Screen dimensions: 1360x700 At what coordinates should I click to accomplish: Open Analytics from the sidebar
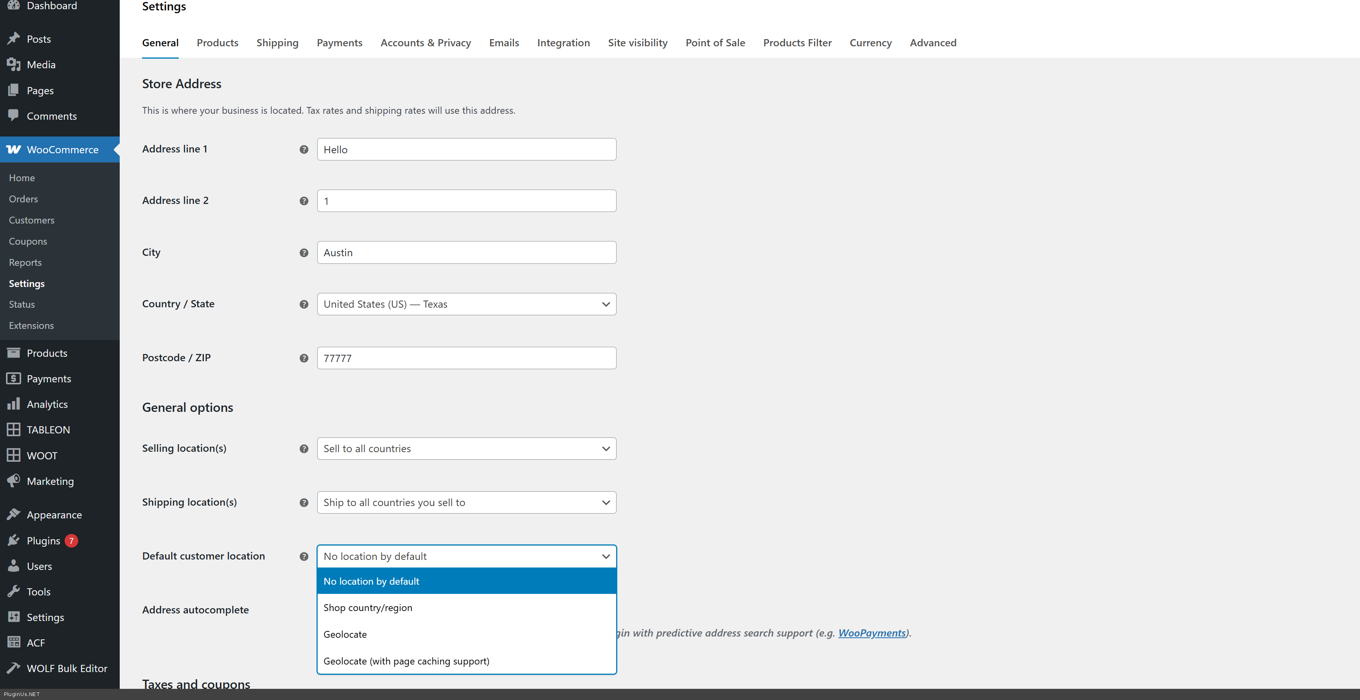point(47,404)
